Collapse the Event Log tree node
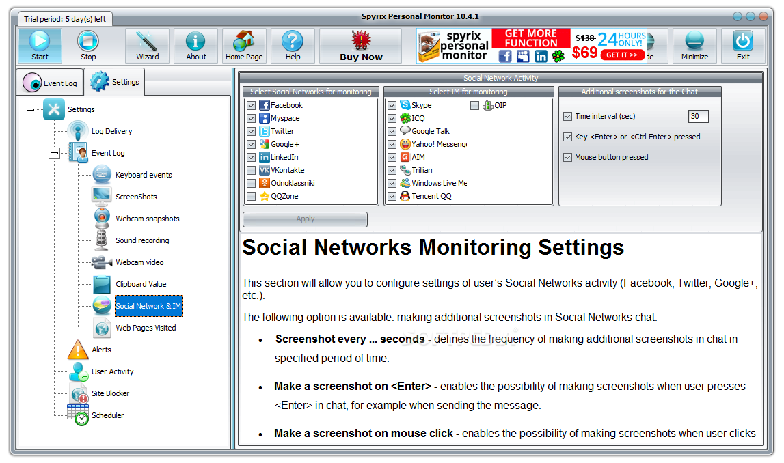The image size is (784, 463). coord(55,153)
